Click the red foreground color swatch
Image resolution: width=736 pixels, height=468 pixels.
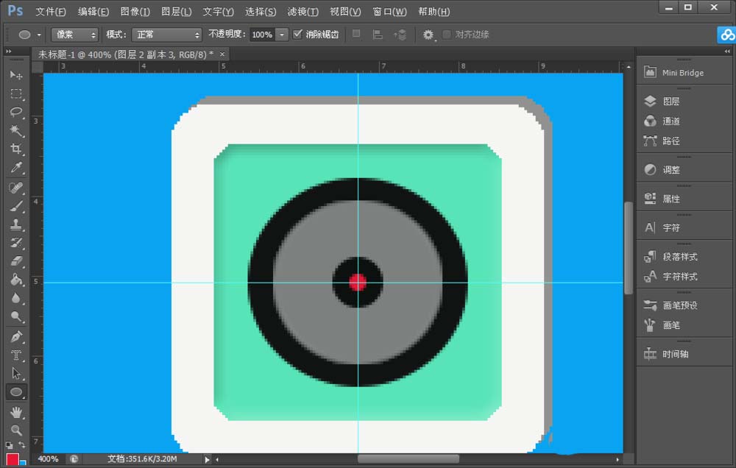13,461
